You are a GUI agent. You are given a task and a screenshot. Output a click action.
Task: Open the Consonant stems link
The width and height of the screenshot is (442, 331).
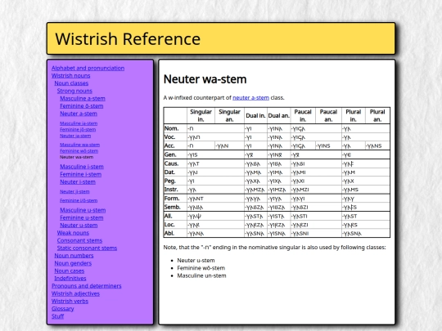click(x=79, y=240)
